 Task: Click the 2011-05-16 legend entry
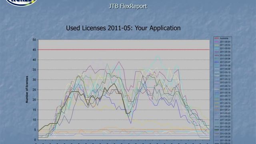coord(222,93)
